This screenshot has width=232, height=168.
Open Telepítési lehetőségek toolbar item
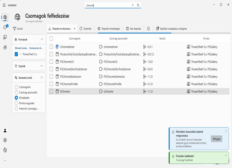(109, 28)
